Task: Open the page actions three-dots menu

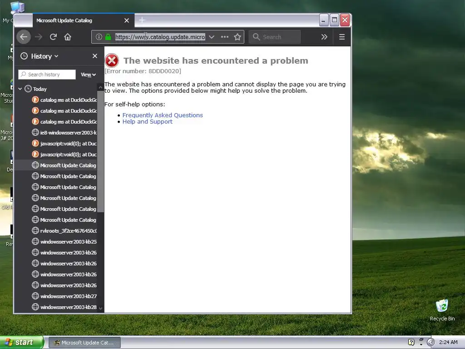Action: 225,37
